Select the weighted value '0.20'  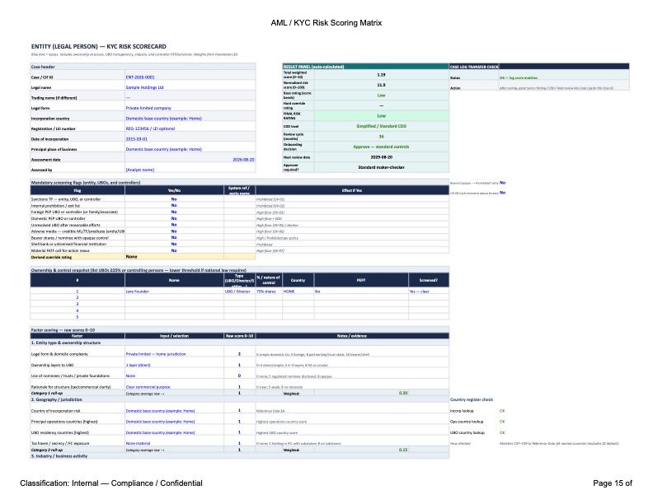click(403, 393)
